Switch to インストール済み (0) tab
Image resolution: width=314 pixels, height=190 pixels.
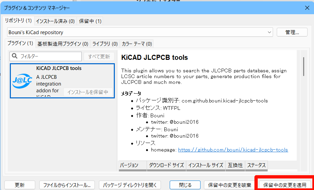click(x=55, y=21)
